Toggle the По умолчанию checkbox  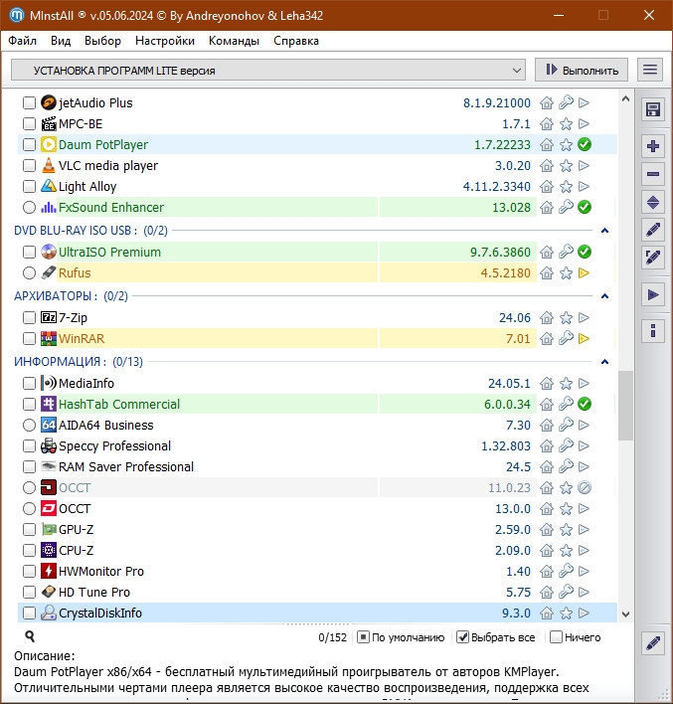pyautogui.click(x=363, y=637)
